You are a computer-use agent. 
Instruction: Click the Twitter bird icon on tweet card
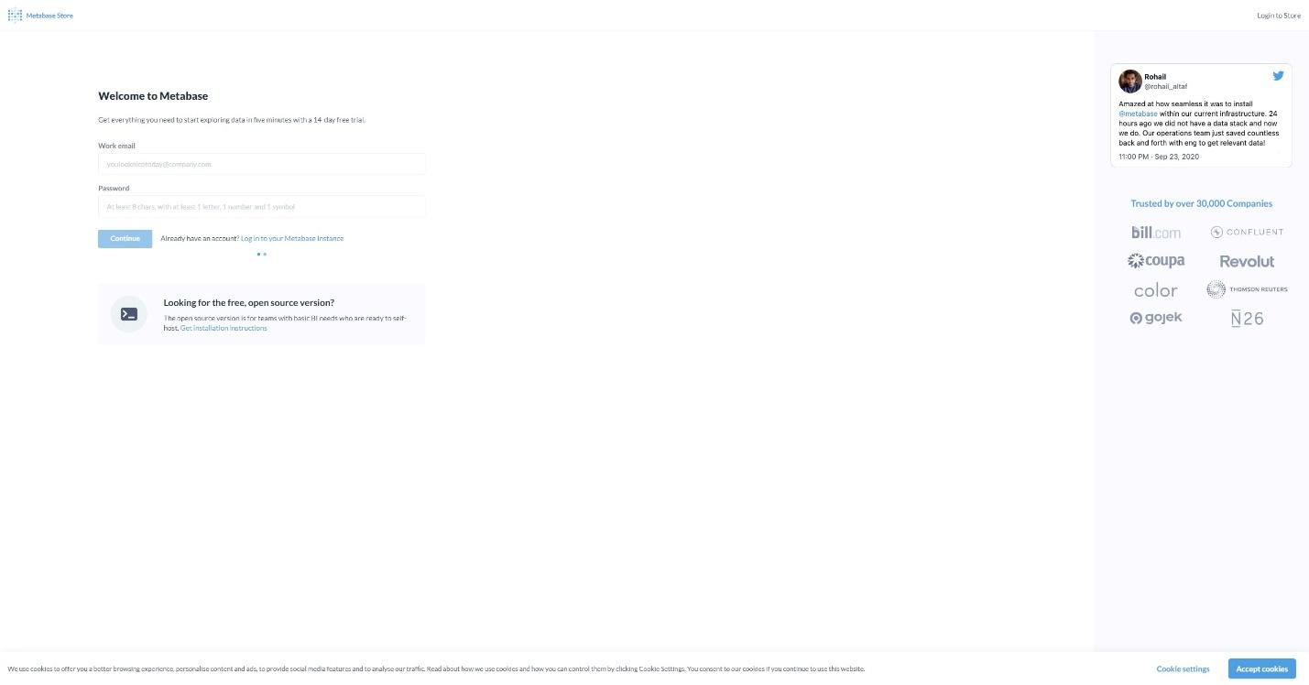(1278, 76)
